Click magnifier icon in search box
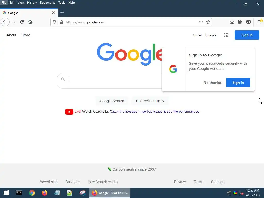 click(63, 79)
